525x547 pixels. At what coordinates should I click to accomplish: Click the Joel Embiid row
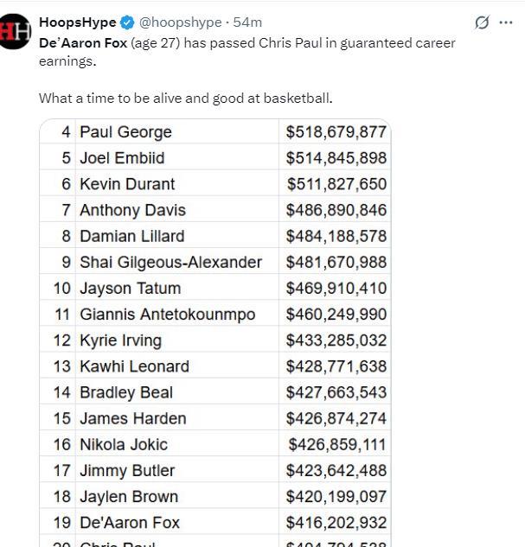coord(215,157)
